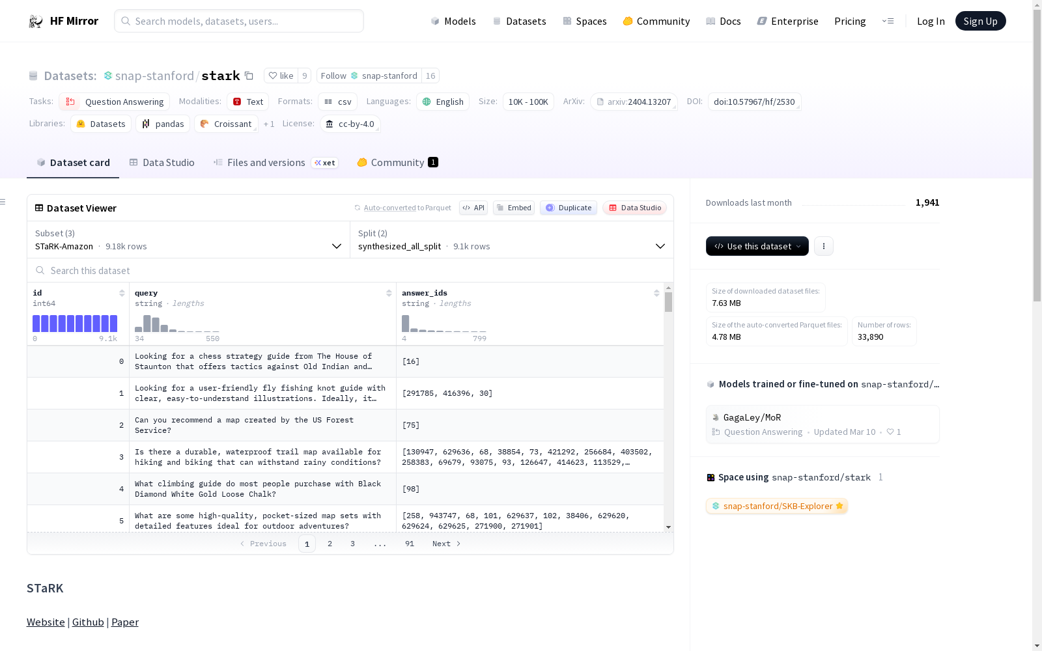The height and width of the screenshot is (651, 1042).
Task: Go to page 3 of the viewer
Action: click(x=353, y=544)
